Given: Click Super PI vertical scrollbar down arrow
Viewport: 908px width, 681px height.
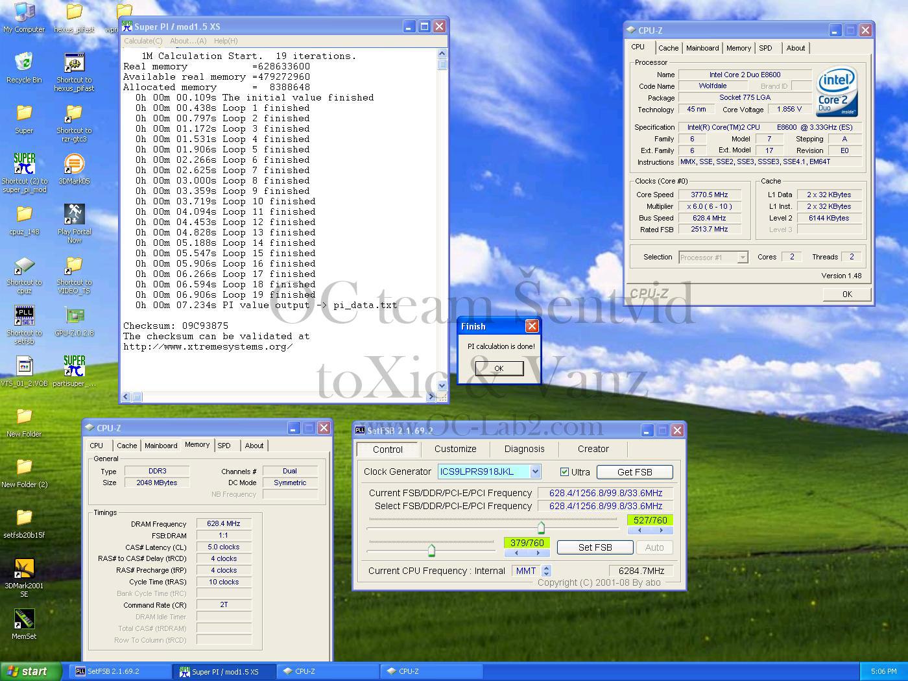Looking at the screenshot, I should (442, 385).
